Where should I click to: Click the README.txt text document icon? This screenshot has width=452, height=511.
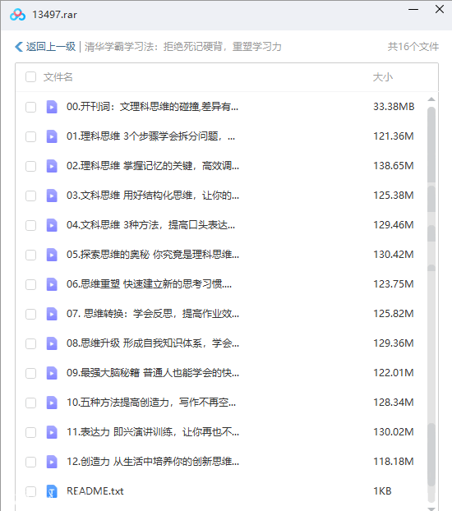coord(52,491)
